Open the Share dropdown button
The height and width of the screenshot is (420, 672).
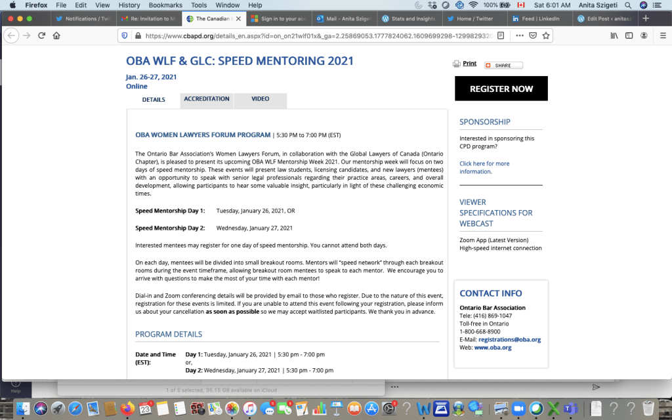tap(503, 66)
